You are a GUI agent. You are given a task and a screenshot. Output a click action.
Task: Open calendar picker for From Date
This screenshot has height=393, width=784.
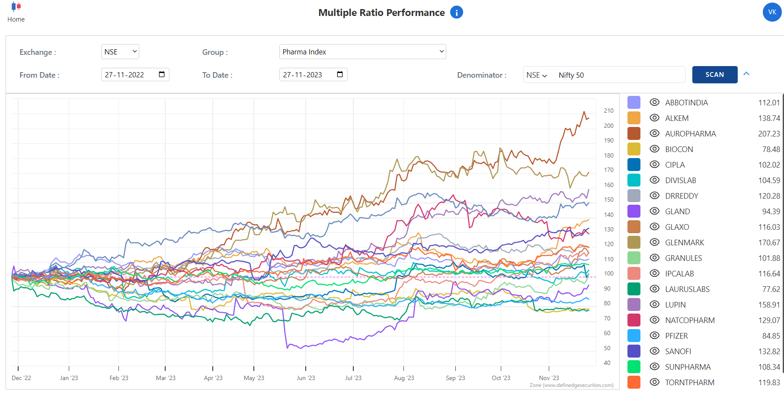click(x=162, y=74)
